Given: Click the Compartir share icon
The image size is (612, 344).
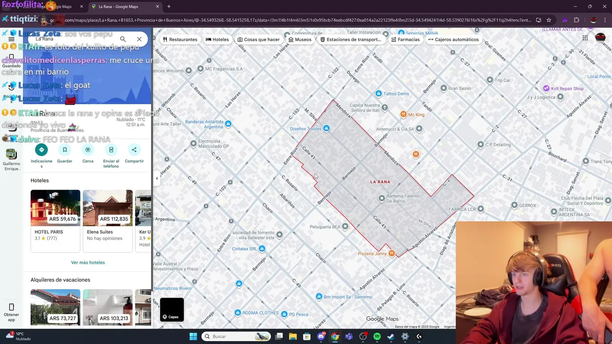Looking at the screenshot, I should 134,150.
